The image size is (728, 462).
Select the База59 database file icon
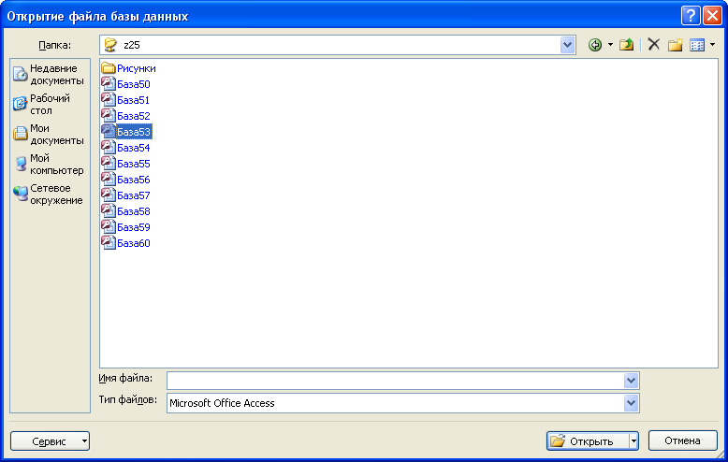tap(109, 227)
